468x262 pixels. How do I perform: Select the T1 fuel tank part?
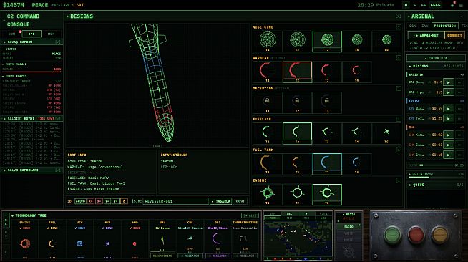268,164
